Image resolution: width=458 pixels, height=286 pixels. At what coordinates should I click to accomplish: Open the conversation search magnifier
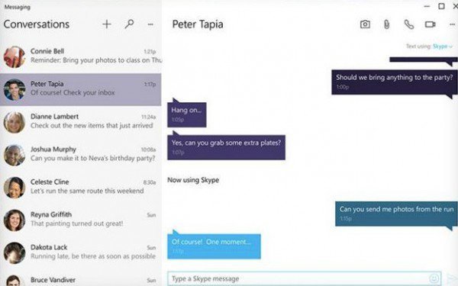(x=129, y=24)
